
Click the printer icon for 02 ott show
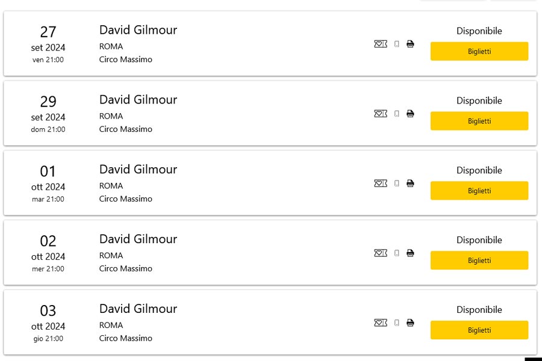click(x=410, y=253)
